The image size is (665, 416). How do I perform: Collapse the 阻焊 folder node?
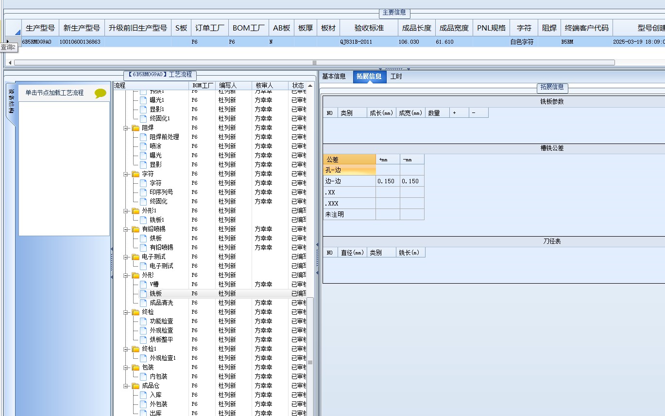(126, 128)
